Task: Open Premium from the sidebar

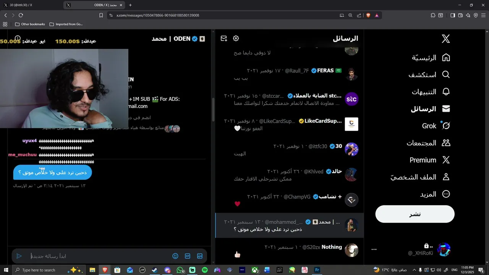Action: (x=430, y=160)
